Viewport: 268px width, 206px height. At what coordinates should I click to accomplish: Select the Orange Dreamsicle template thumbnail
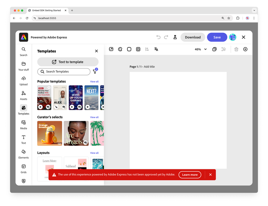click(x=50, y=133)
